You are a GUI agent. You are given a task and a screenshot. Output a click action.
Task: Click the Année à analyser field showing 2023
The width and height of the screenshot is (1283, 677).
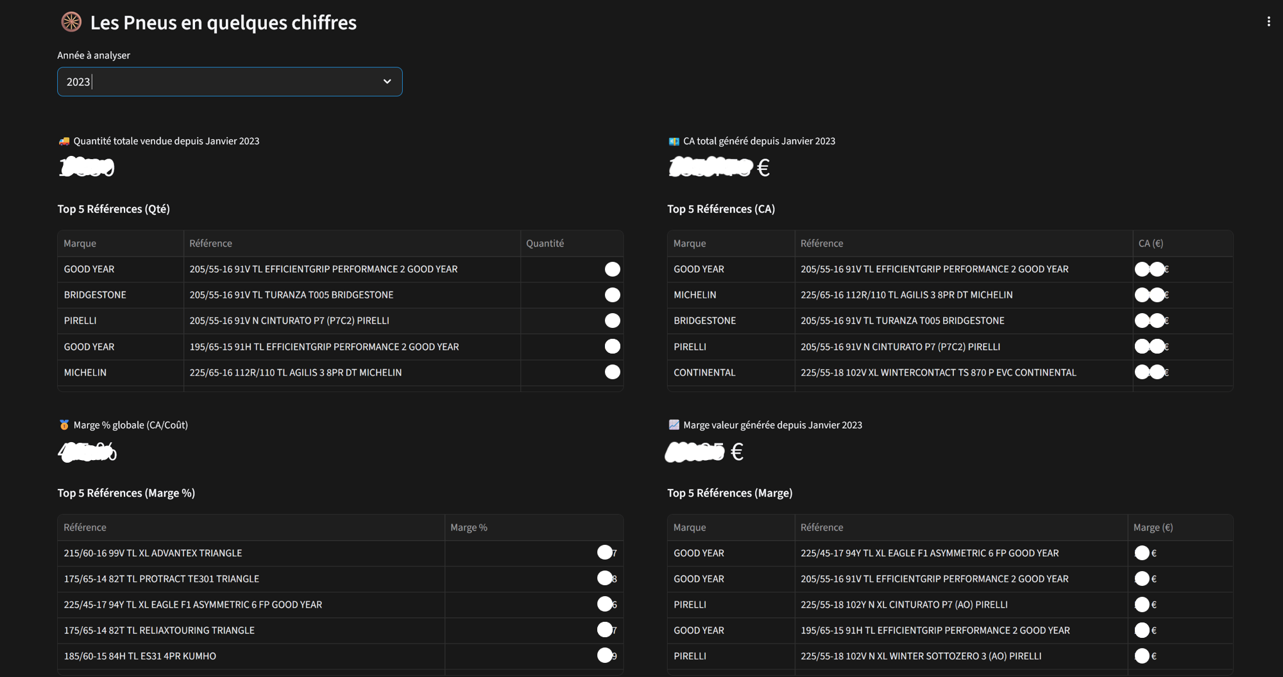(x=218, y=81)
